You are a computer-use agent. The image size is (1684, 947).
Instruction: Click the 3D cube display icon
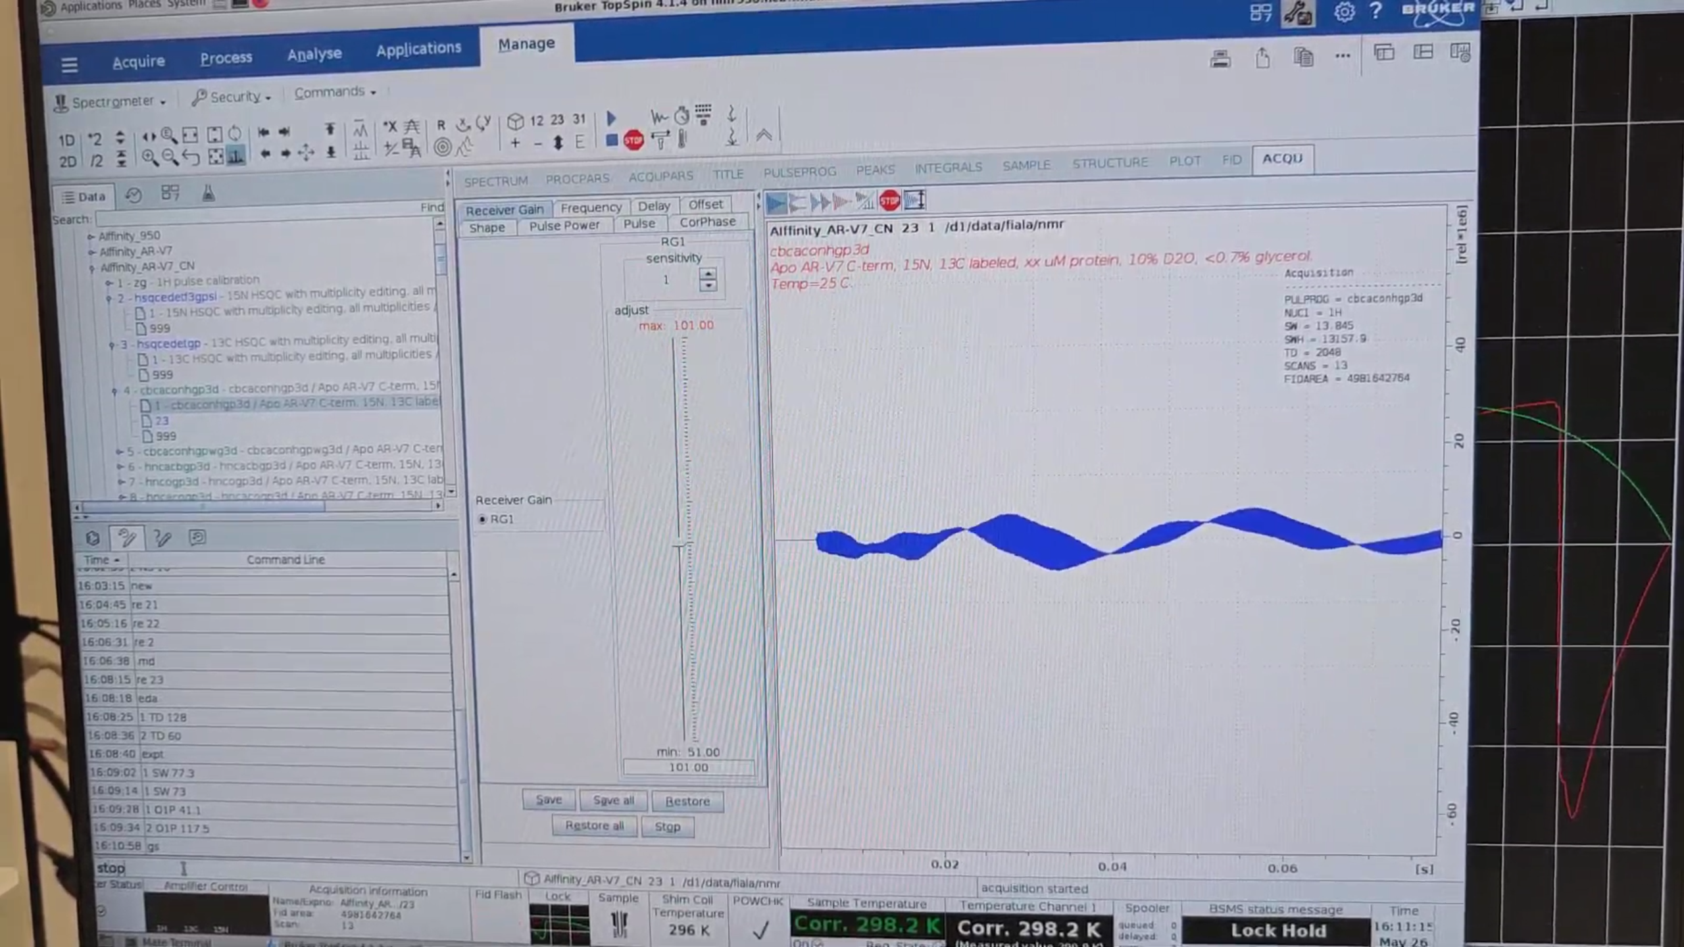515,122
